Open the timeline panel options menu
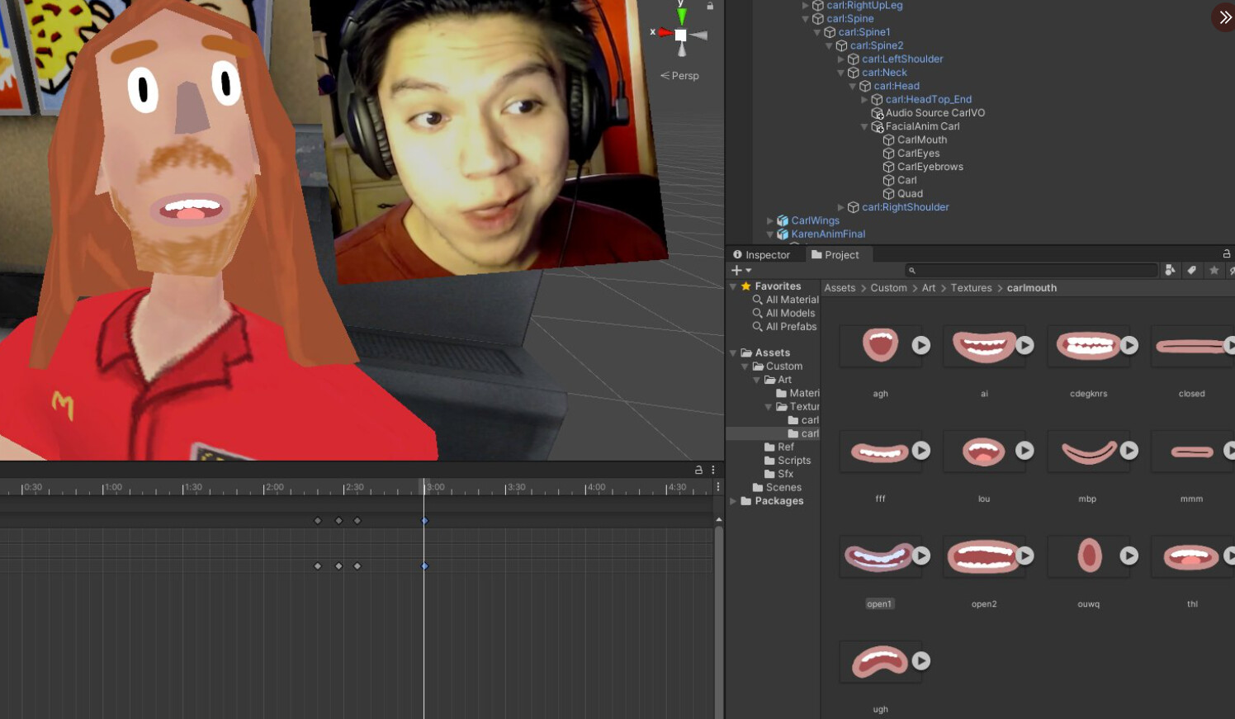1235x719 pixels. click(713, 470)
